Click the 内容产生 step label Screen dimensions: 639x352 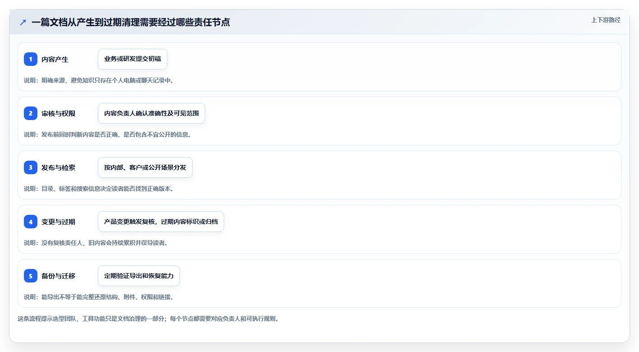[x=55, y=59]
